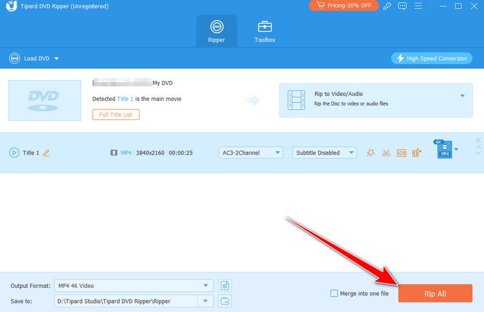
Task: Expand the Rip to Video/Audio dropdown
Action: click(463, 95)
